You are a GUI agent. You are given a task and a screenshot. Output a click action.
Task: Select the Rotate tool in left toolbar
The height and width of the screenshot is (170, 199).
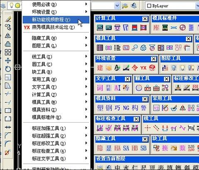(8, 69)
